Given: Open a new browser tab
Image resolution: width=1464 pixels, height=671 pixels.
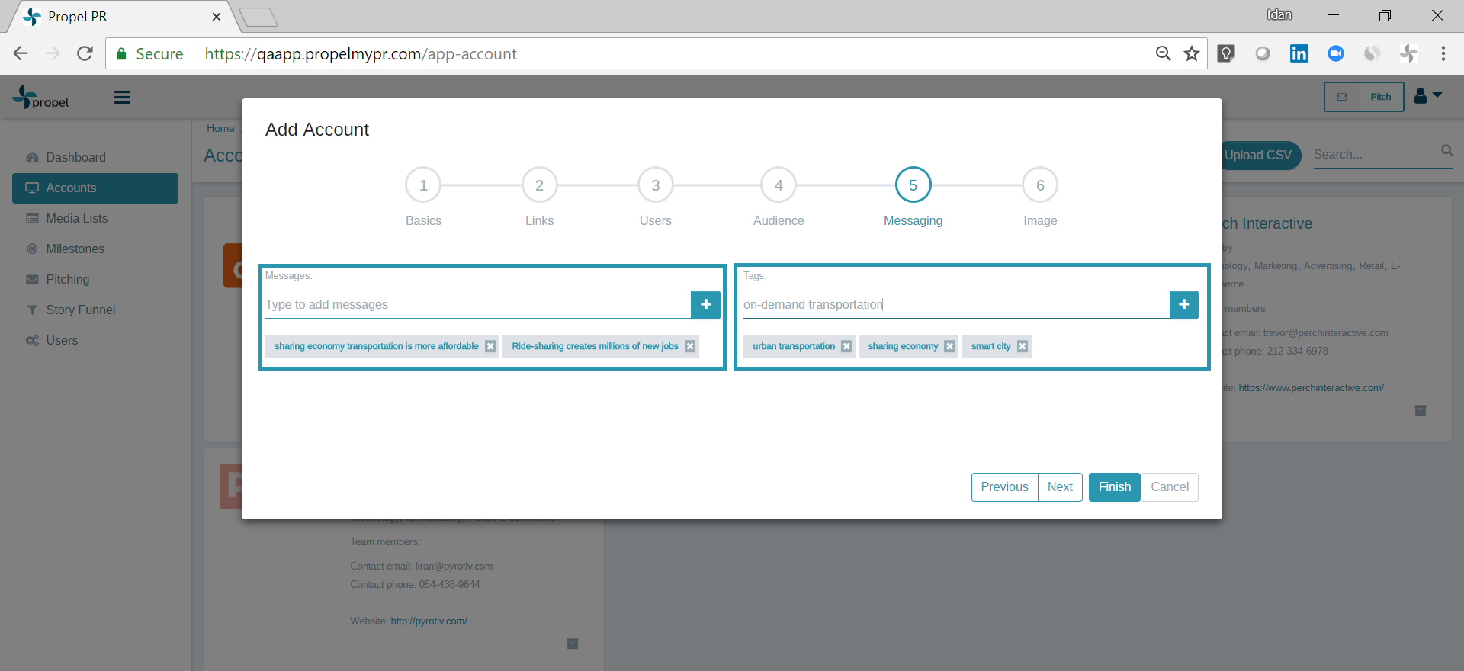Looking at the screenshot, I should point(258,17).
